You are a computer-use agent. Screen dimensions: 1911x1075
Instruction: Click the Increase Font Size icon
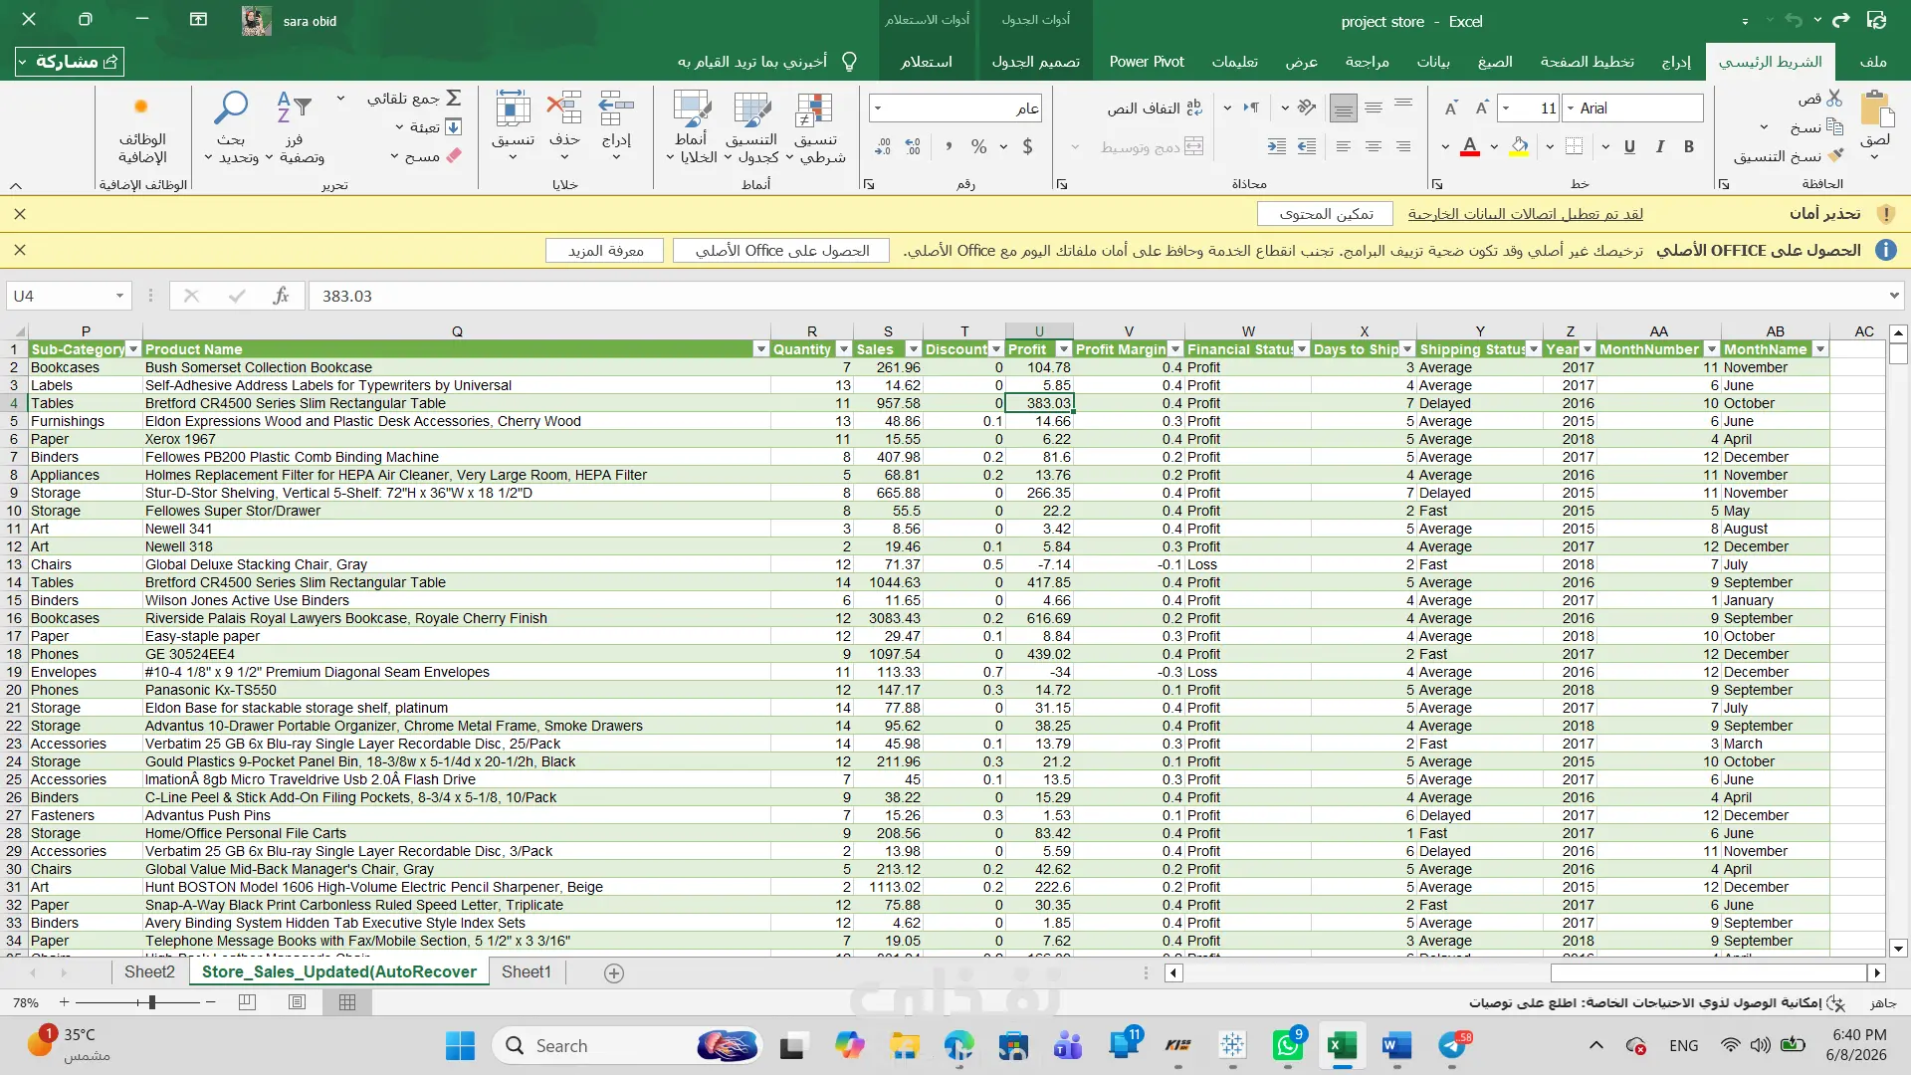coord(1481,107)
